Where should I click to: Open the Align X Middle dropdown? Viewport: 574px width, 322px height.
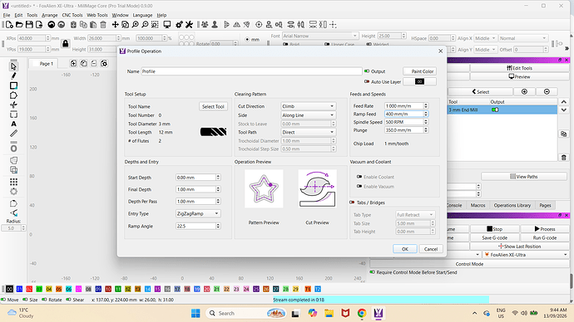[x=486, y=38]
